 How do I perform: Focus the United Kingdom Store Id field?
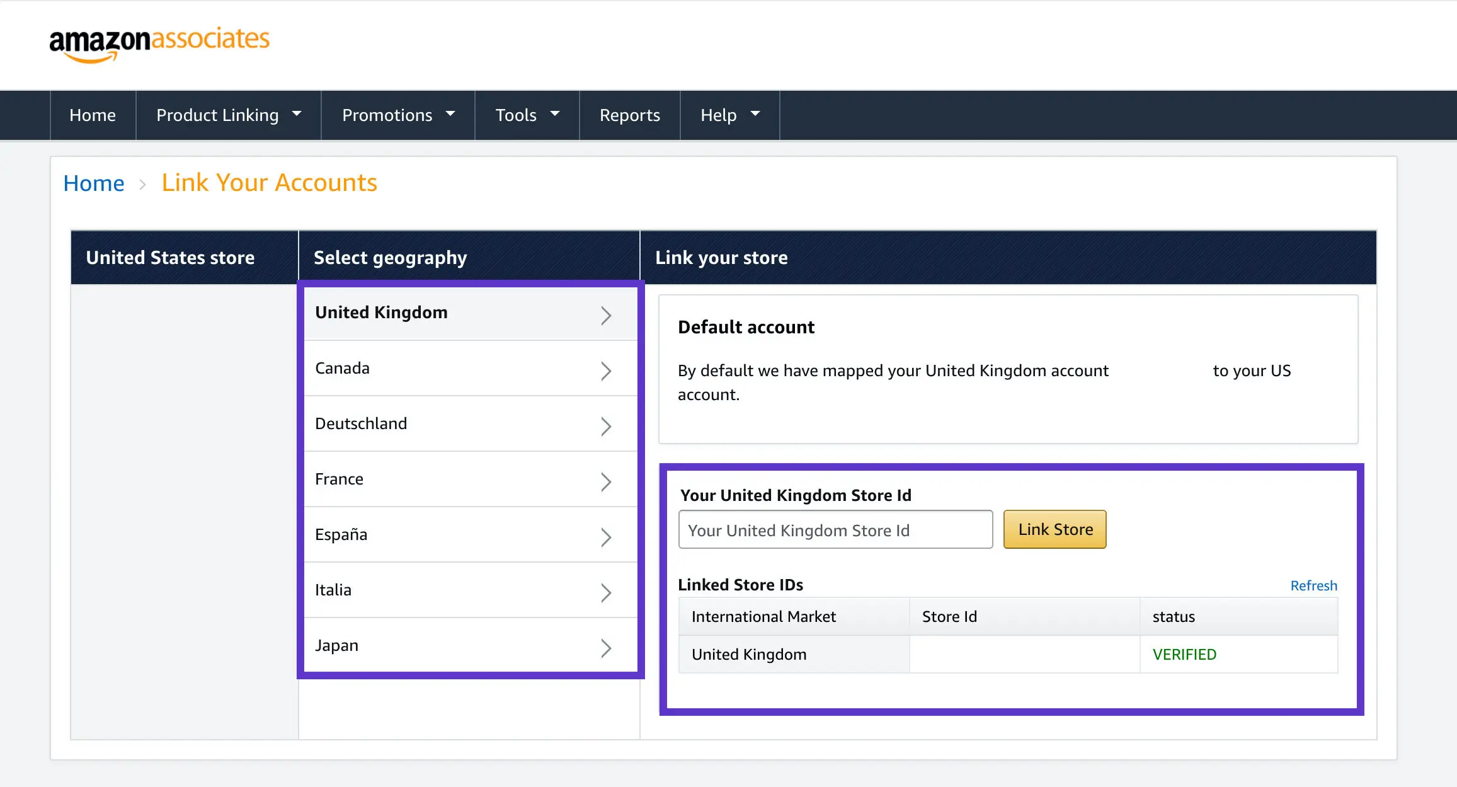835,530
